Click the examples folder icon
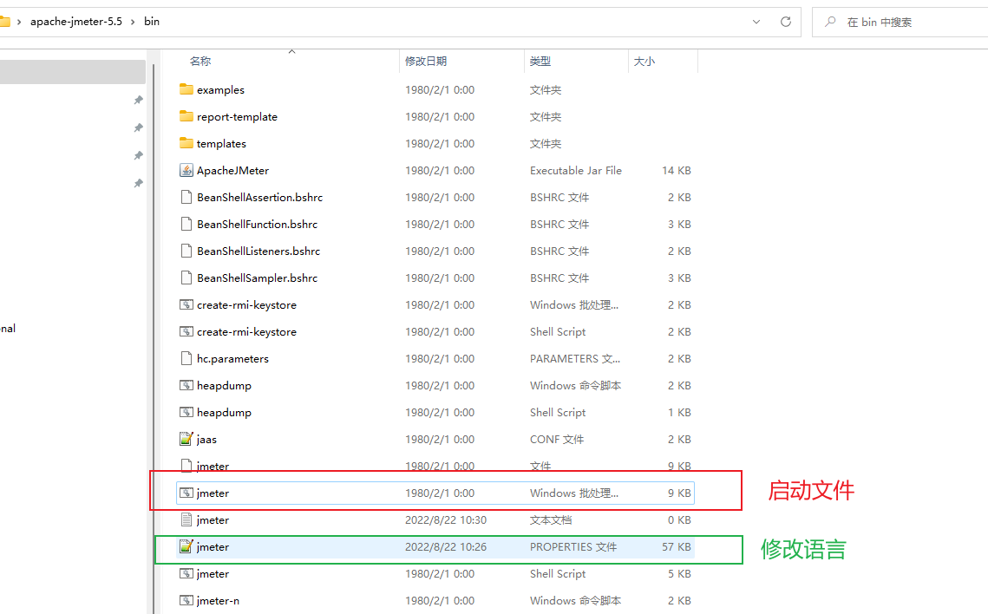The image size is (988, 614). coord(186,89)
